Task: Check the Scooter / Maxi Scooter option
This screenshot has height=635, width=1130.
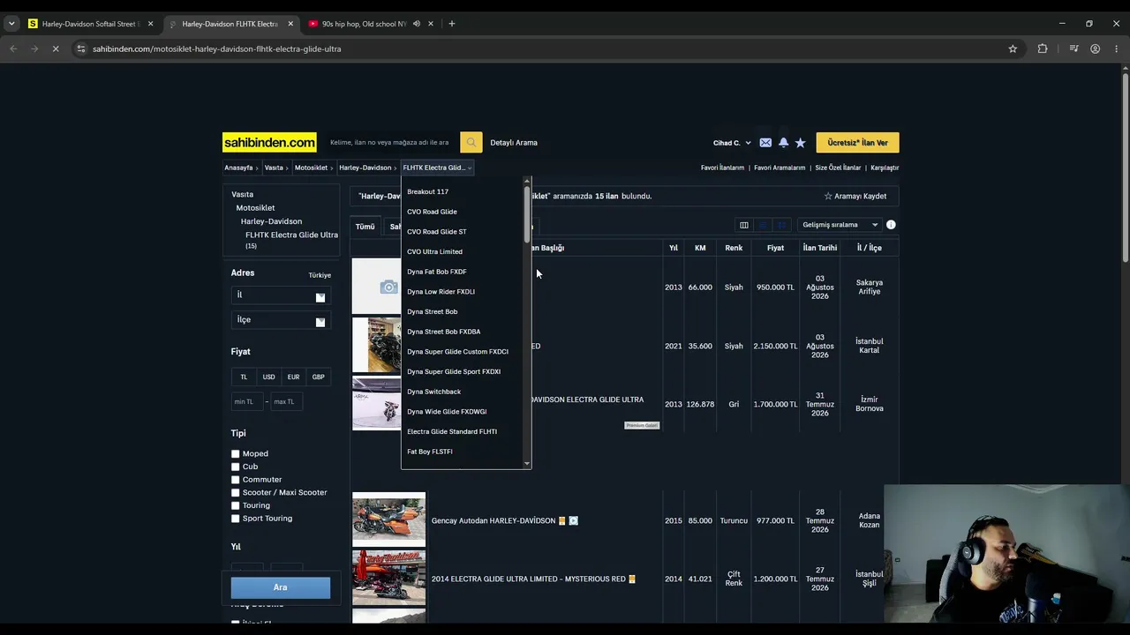Action: (x=236, y=493)
